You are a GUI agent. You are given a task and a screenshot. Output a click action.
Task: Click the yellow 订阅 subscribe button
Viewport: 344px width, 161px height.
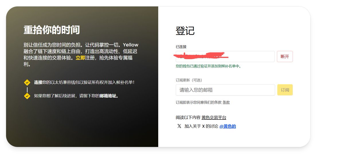click(285, 90)
